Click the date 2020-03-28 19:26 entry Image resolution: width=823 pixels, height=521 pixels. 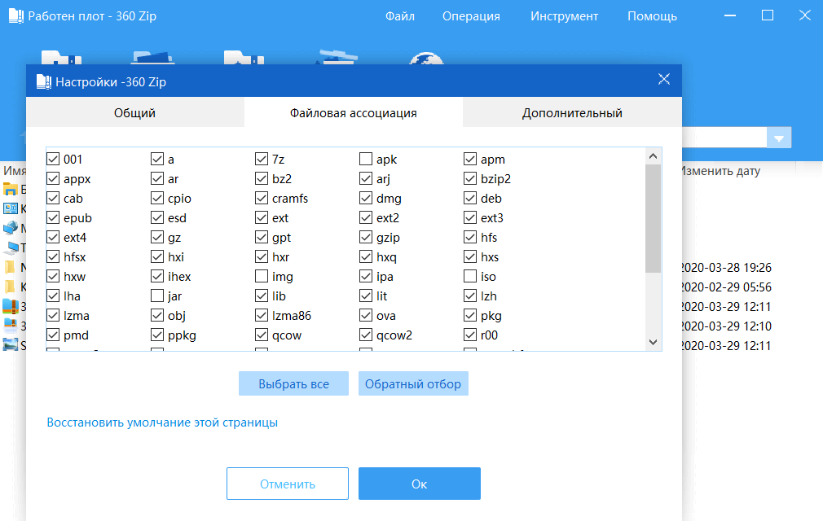pos(726,267)
